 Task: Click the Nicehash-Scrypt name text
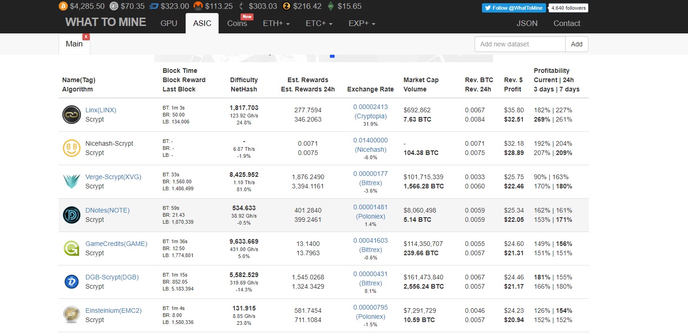coord(109,143)
